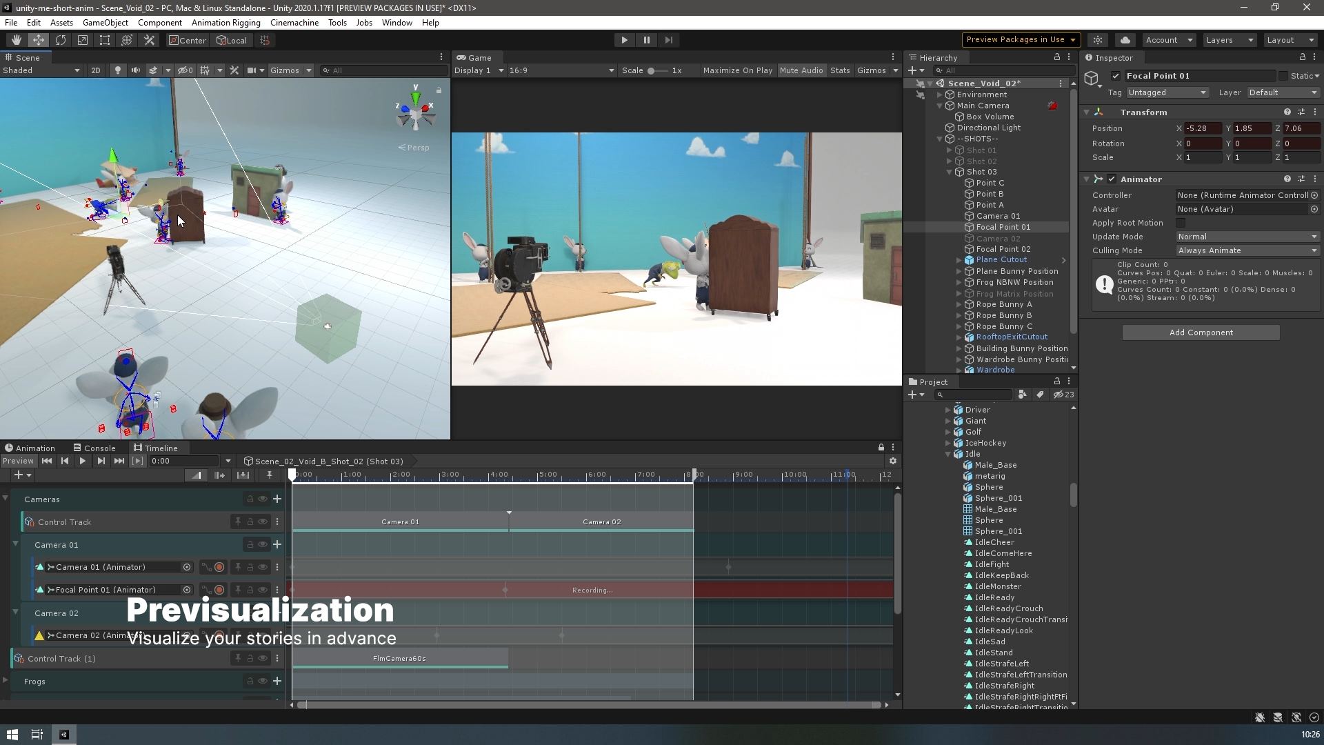
Task: Enable Apply Root Motion checkbox
Action: click(1181, 223)
